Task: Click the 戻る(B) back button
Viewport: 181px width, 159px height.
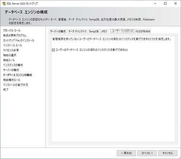Action: [126, 153]
